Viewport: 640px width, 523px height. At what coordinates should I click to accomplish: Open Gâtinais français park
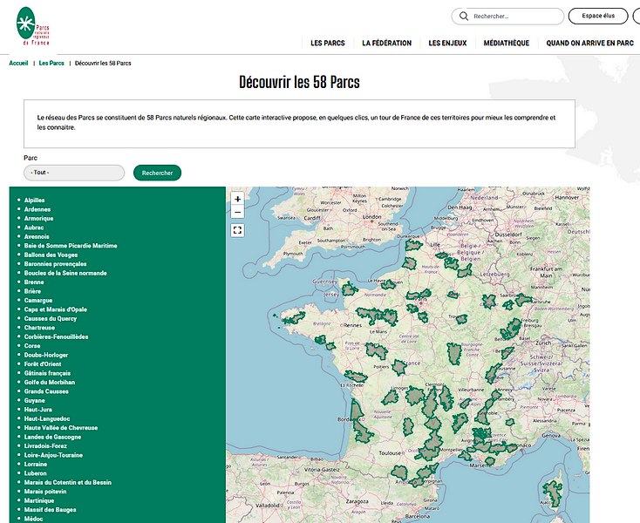(47, 373)
